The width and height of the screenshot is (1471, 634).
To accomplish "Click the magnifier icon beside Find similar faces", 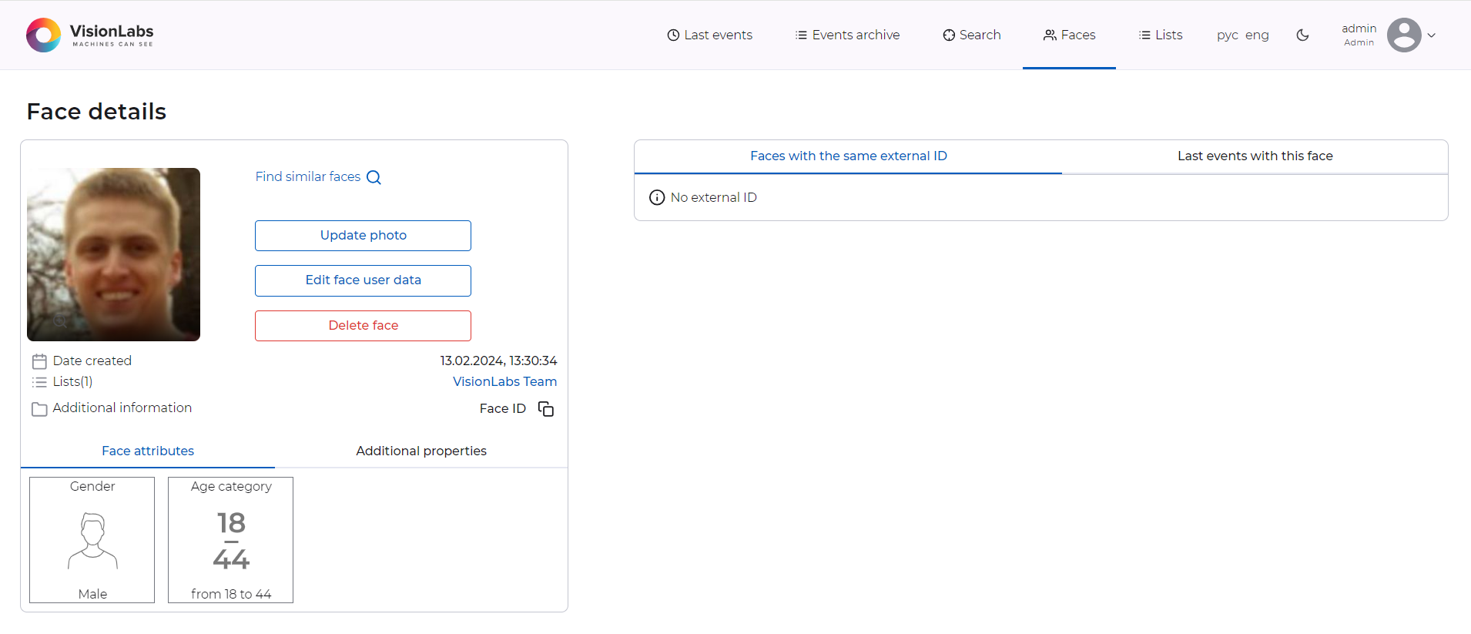I will point(374,177).
